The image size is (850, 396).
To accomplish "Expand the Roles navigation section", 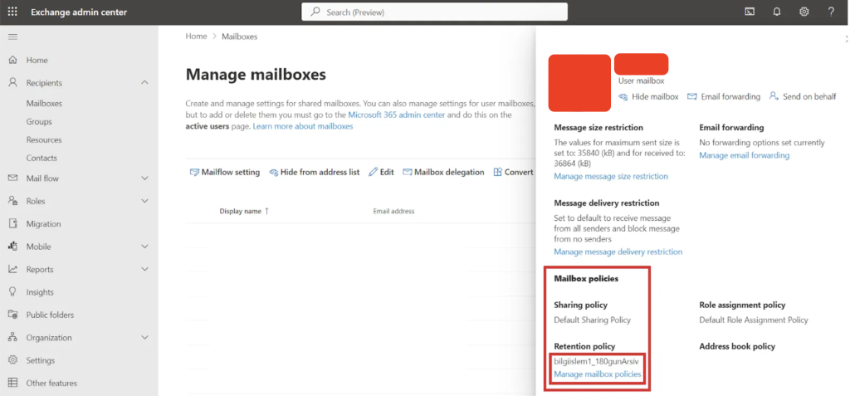I will tap(144, 201).
